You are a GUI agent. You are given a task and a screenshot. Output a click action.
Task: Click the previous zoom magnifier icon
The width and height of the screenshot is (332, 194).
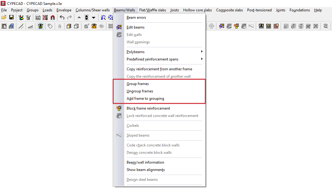(103, 17)
